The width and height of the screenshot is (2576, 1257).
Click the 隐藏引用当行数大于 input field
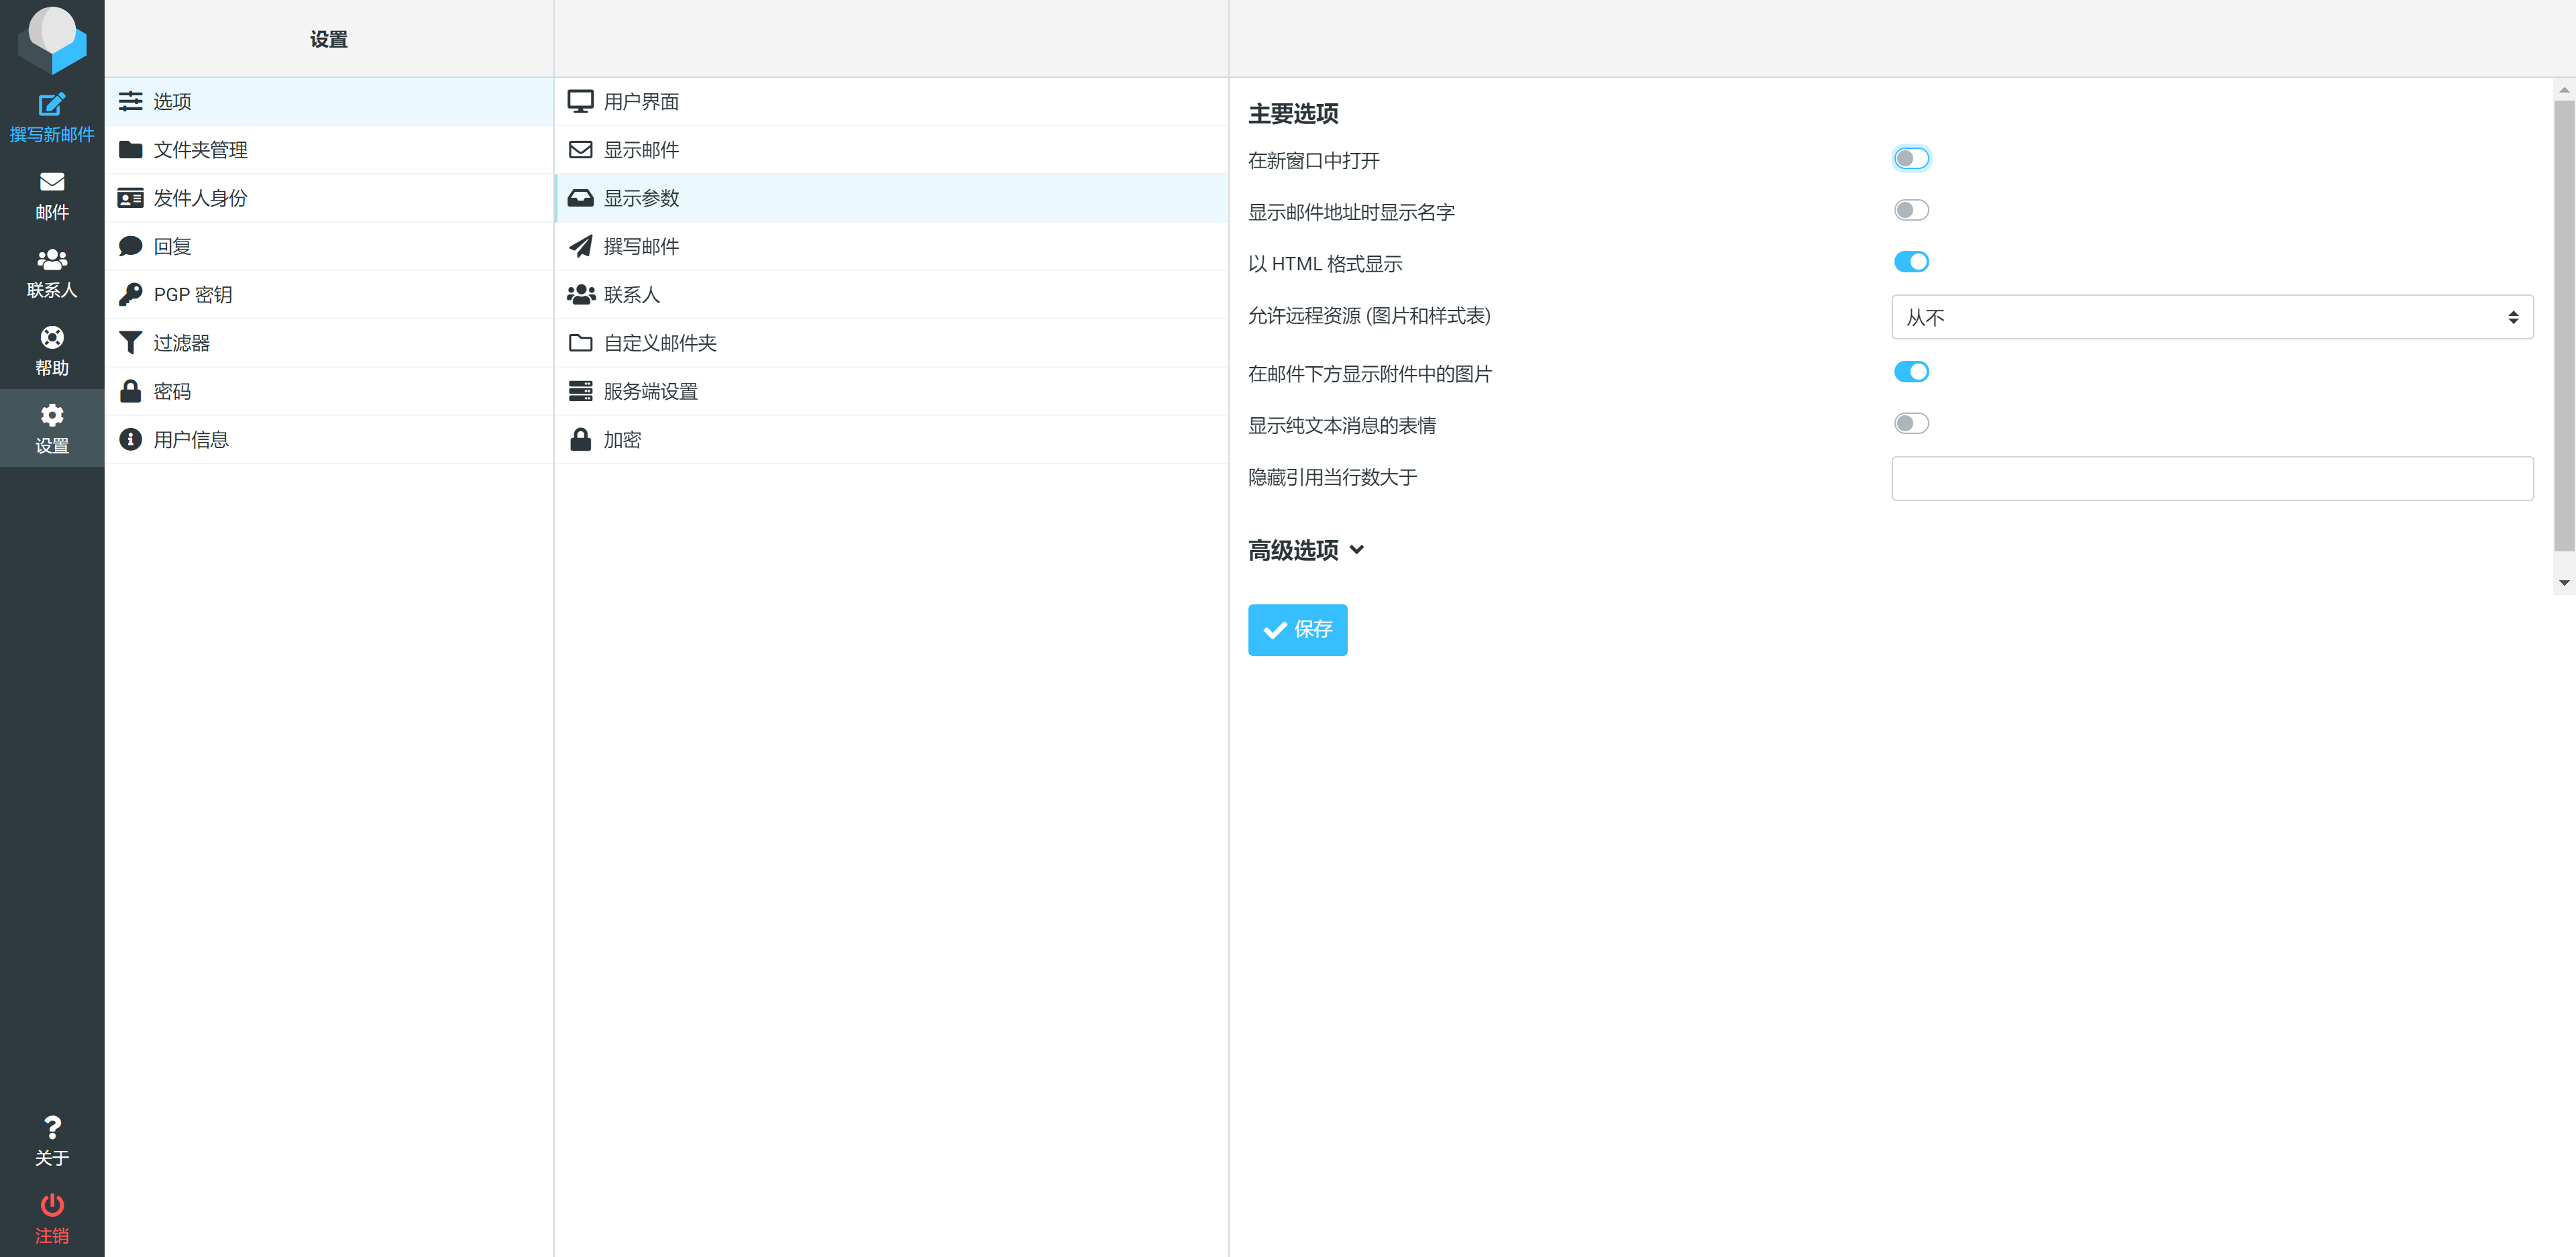[2211, 479]
